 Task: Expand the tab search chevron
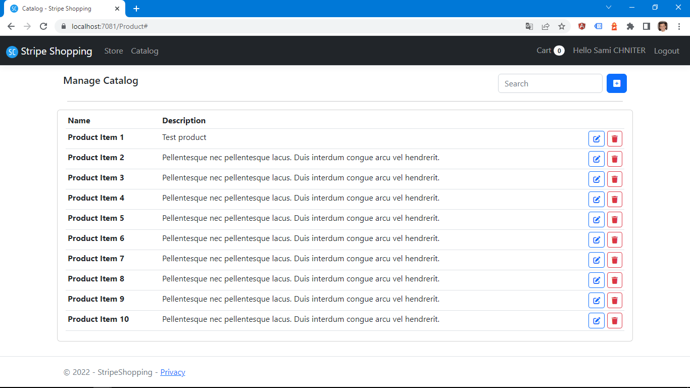click(x=609, y=8)
